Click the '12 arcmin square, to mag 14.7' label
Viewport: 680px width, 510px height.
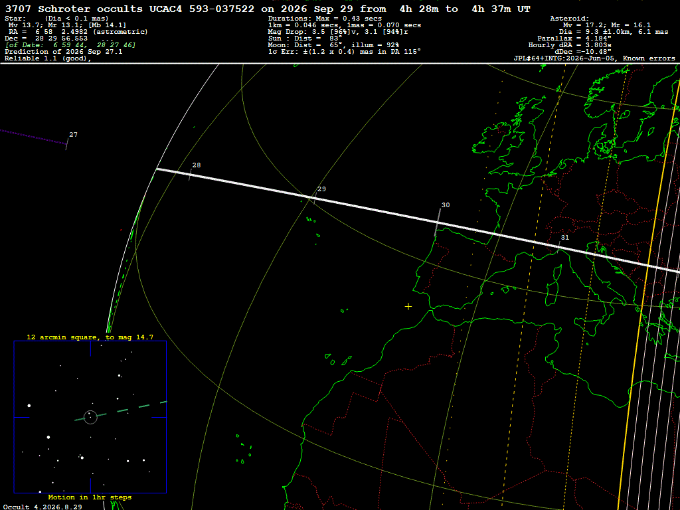90,337
